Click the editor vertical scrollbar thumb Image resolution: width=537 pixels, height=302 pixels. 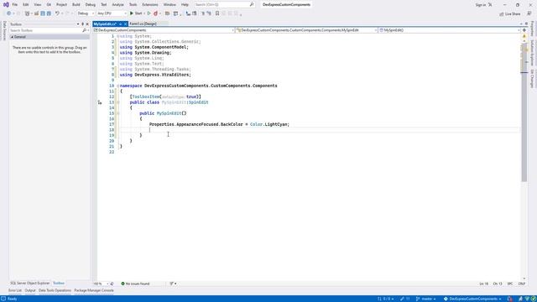coord(524,113)
